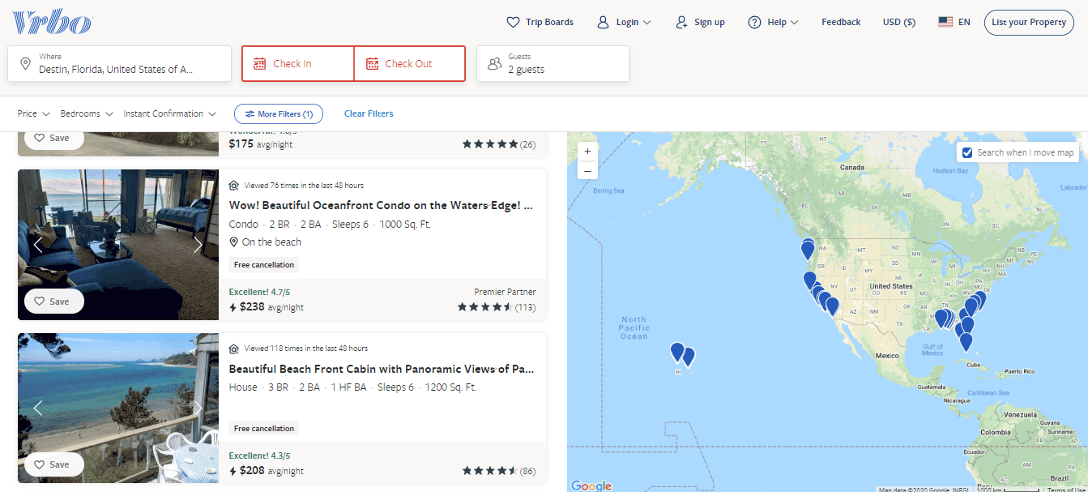1088x492 pixels.
Task: Click the Sign up link
Action: tap(700, 23)
